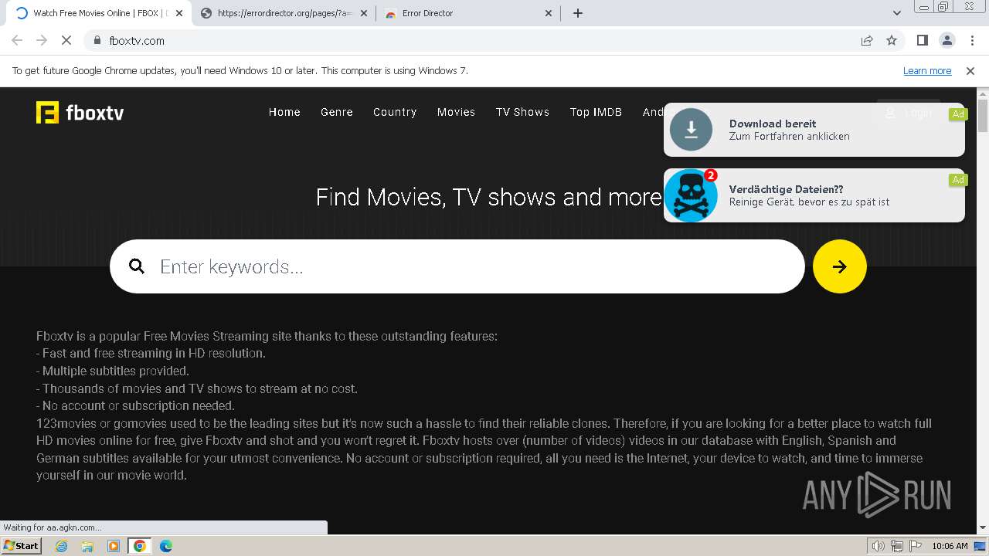The width and height of the screenshot is (989, 556).
Task: Click the Login button
Action: coord(909,113)
